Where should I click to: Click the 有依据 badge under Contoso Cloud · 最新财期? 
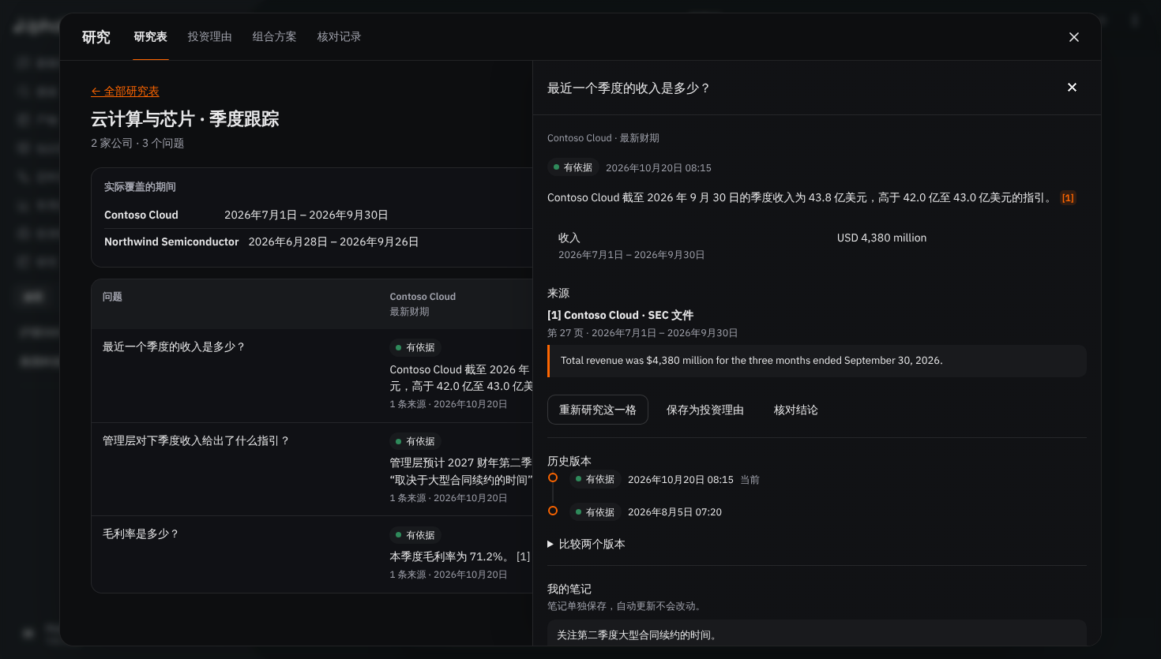[x=573, y=167]
